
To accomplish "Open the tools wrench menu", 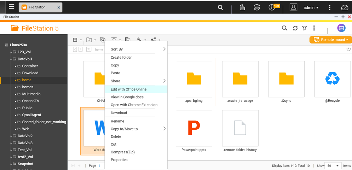I will point(139,40).
